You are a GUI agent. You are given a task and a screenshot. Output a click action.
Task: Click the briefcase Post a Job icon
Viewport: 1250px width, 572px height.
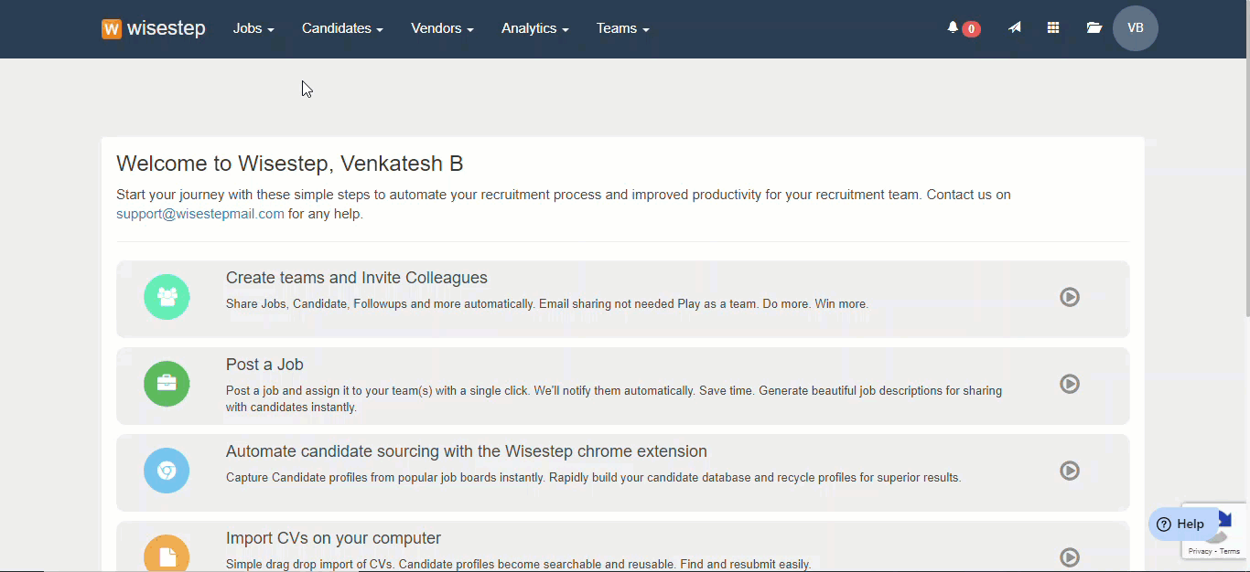[x=167, y=384]
